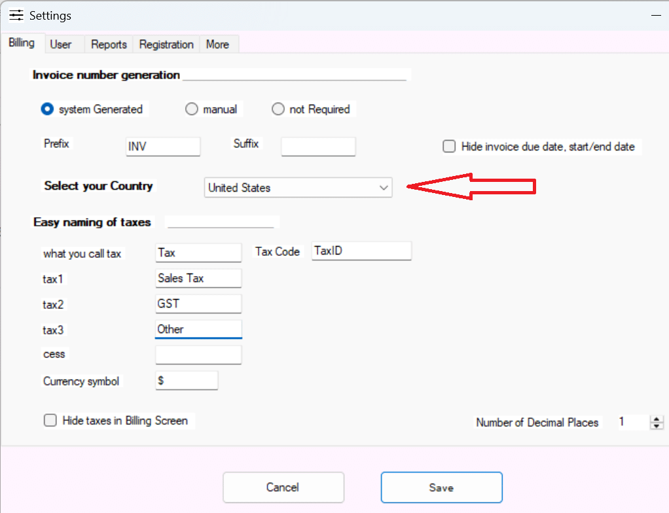Increase Number of Decimal Places with up arrow
Viewport: 669px width, 513px height.
(657, 419)
